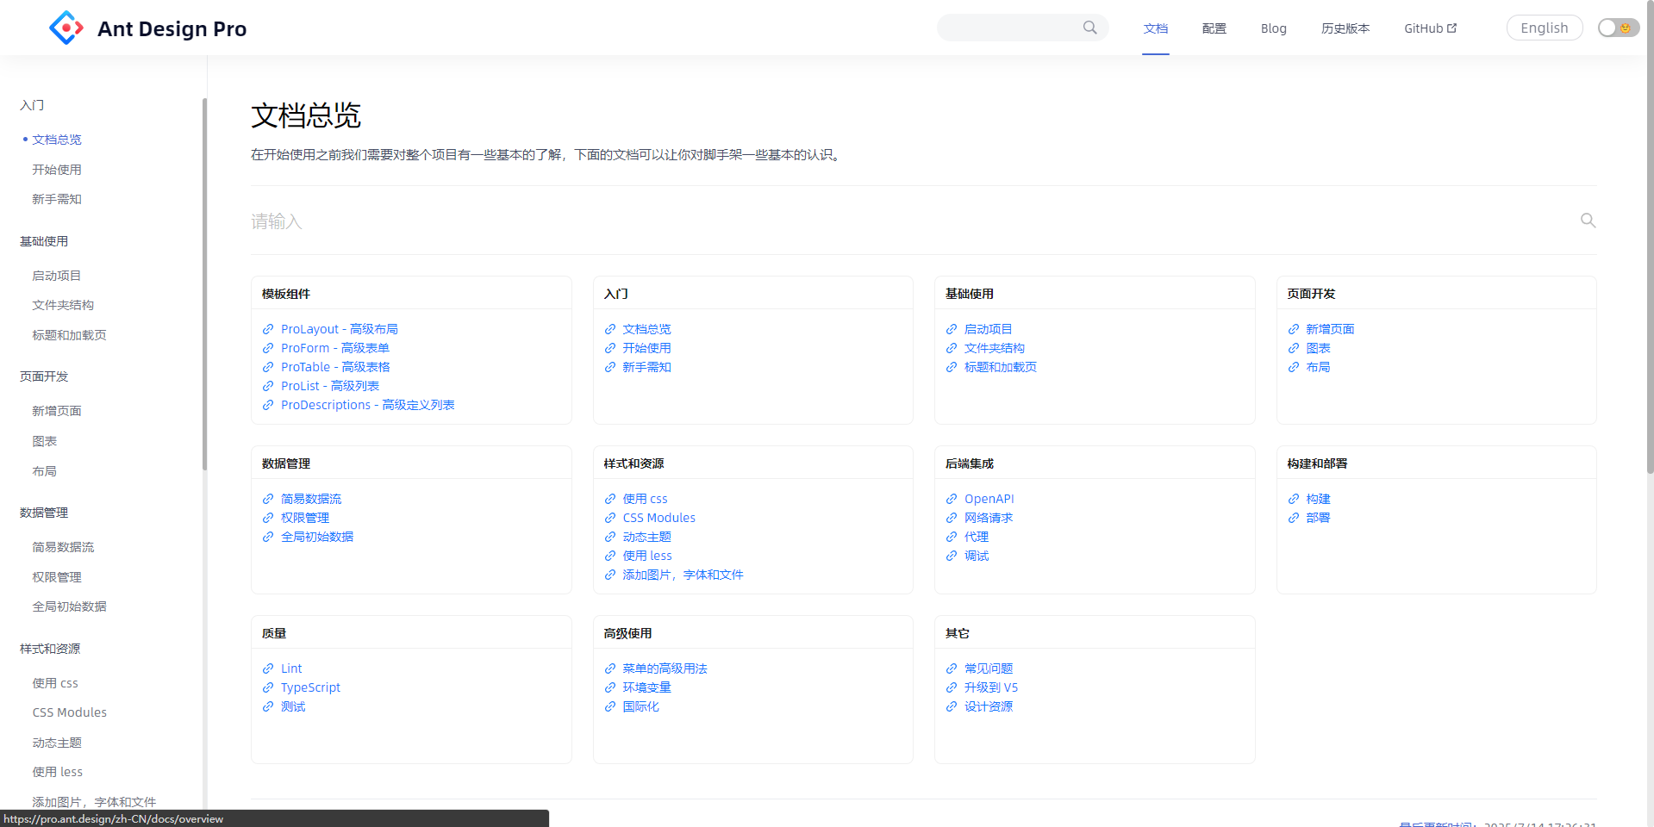Open the 测试 link in 质量 card
Image resolution: width=1654 pixels, height=827 pixels.
293,706
